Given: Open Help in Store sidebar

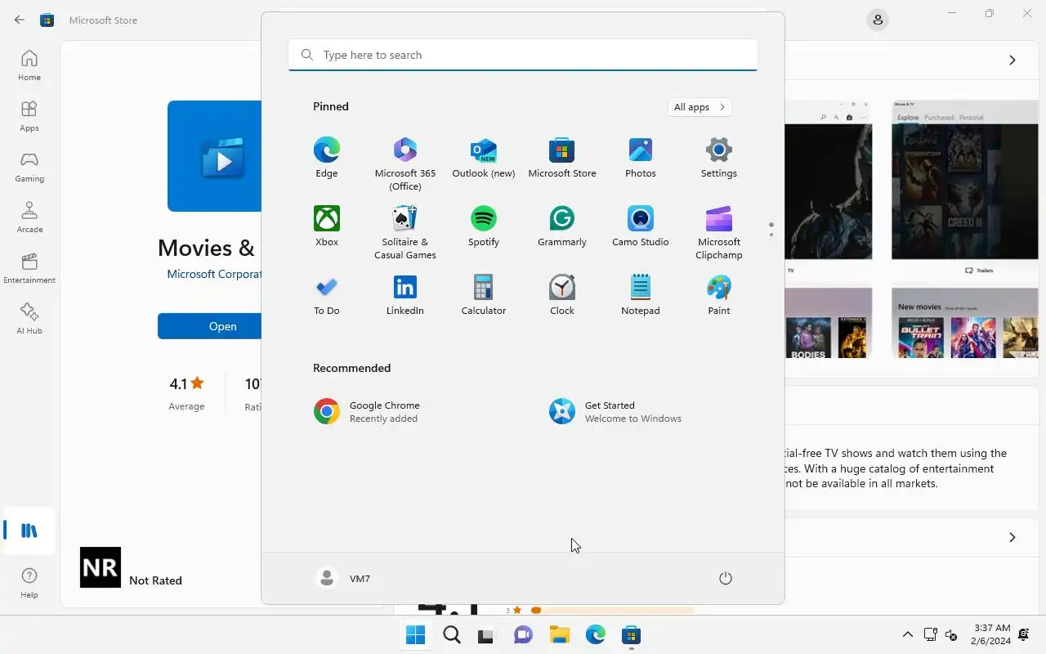Looking at the screenshot, I should click(x=29, y=583).
